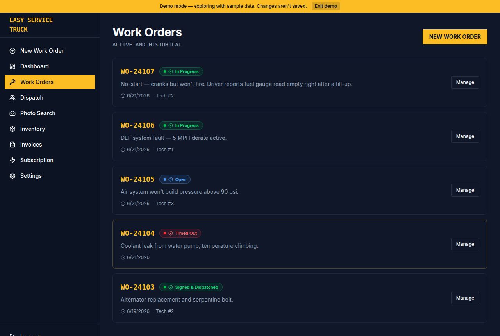
Task: Click the DEF system fault description
Action: (173, 138)
